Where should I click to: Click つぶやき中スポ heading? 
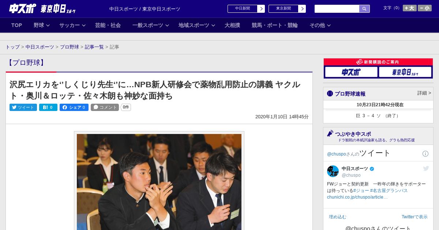[x=353, y=134]
